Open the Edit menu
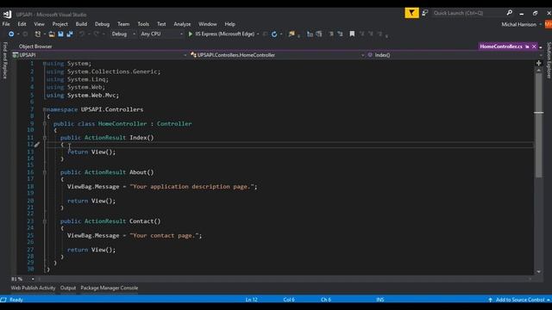The width and height of the screenshot is (552, 310). (x=22, y=24)
